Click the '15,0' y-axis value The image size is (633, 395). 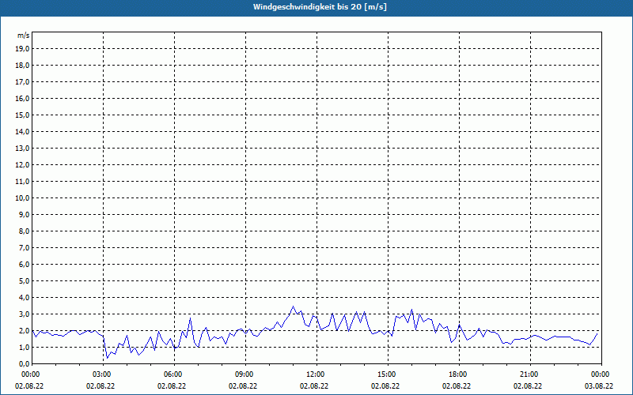pyautogui.click(x=22, y=115)
